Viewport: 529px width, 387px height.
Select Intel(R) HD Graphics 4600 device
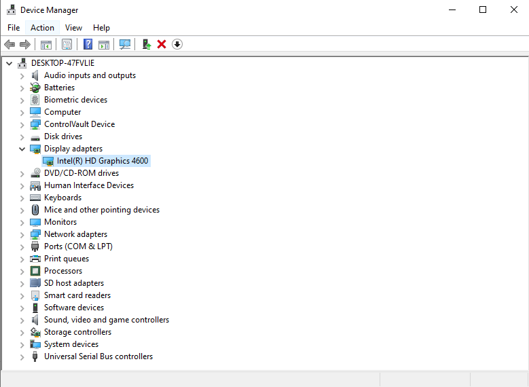[103, 161]
